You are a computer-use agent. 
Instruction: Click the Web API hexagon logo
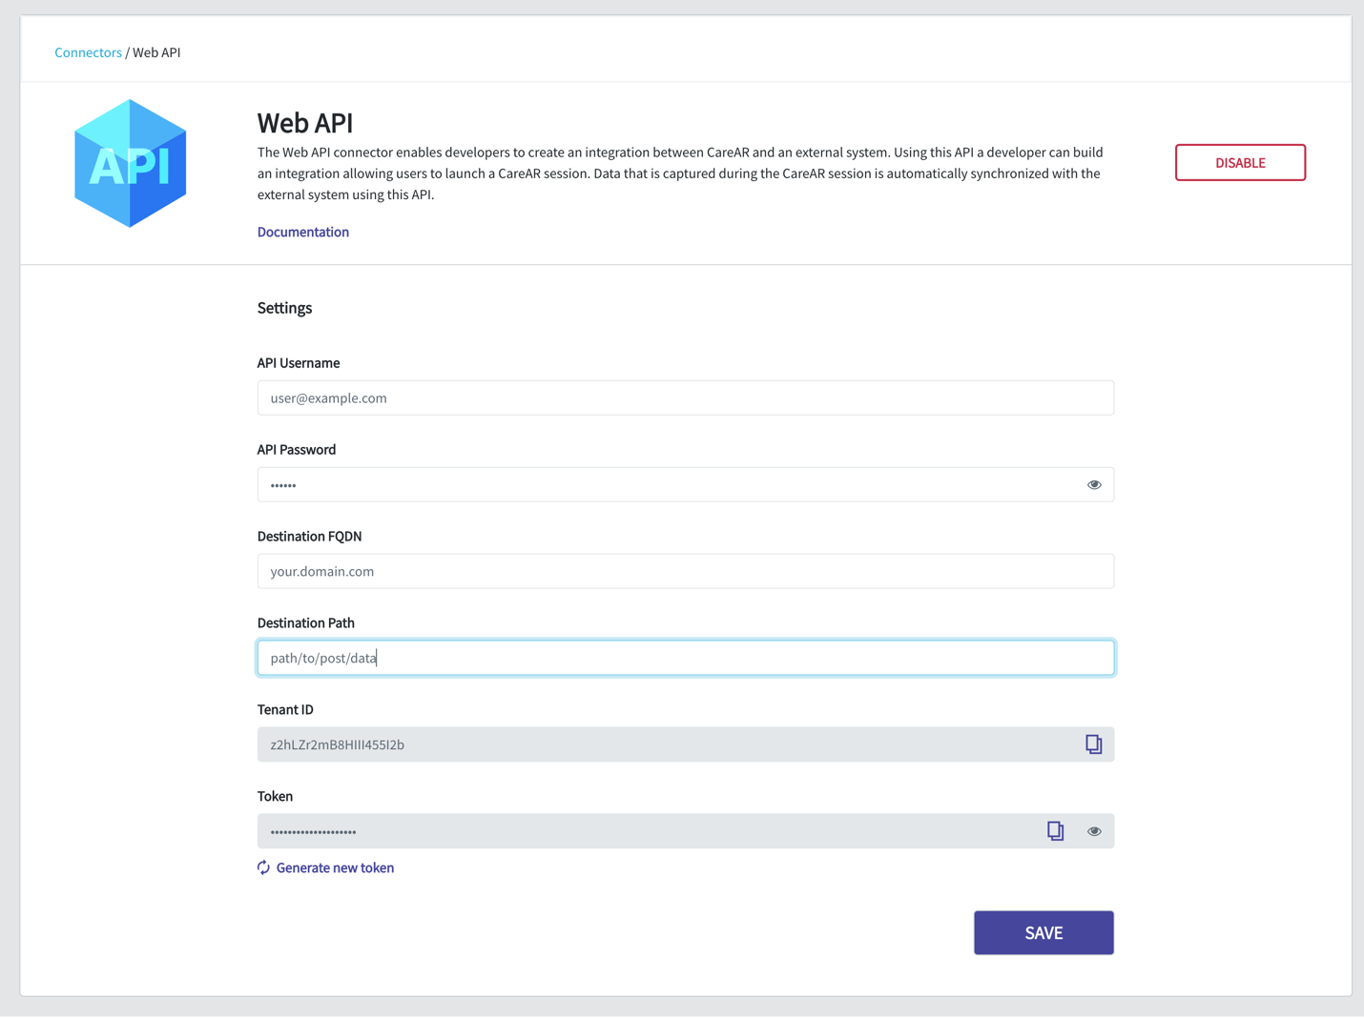[131, 164]
